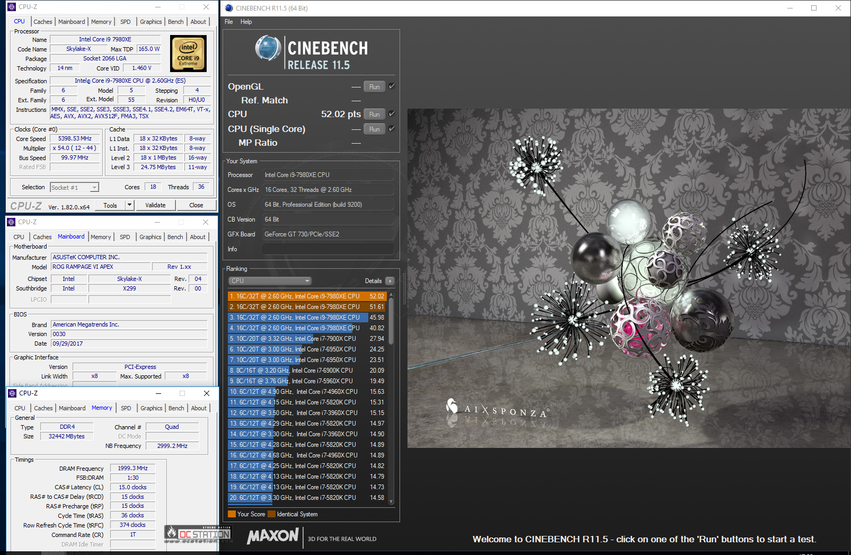The height and width of the screenshot is (555, 851).
Task: Run the CPU Single Core test
Action: click(375, 129)
